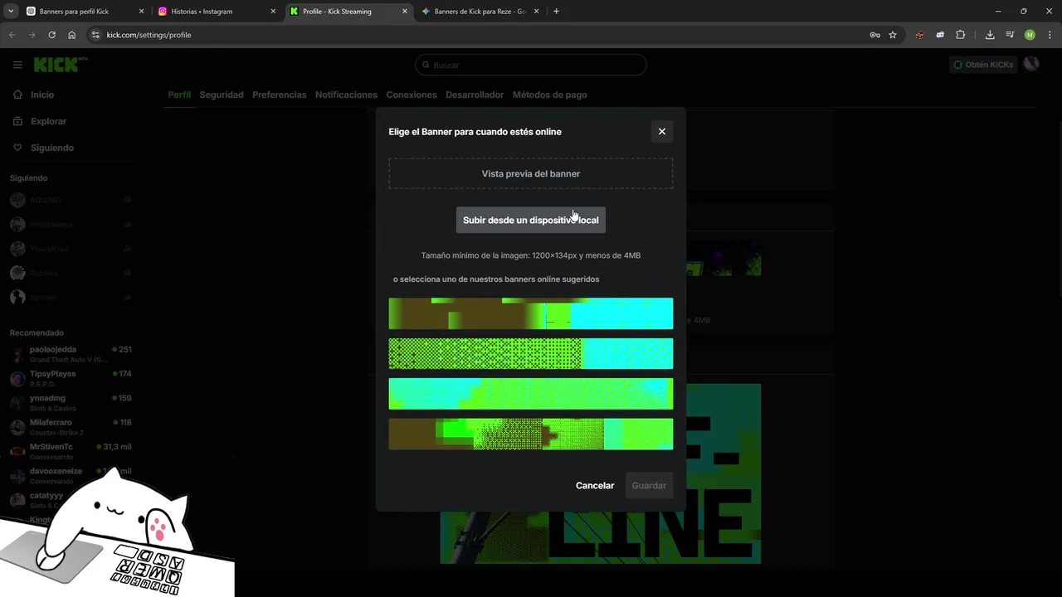Click the Kick logo

pos(60,65)
